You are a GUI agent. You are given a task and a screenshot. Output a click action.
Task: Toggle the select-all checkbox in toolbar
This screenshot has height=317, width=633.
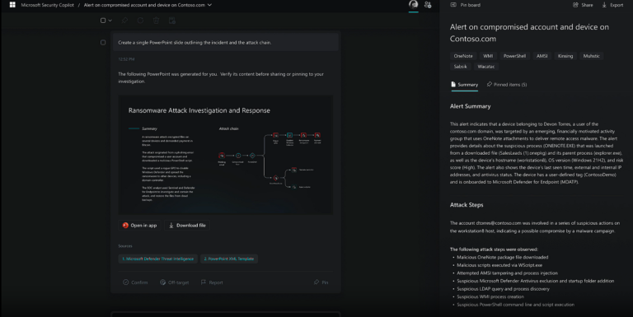point(103,21)
